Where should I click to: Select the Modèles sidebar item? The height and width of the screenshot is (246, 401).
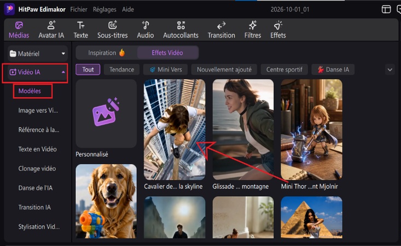pos(30,91)
